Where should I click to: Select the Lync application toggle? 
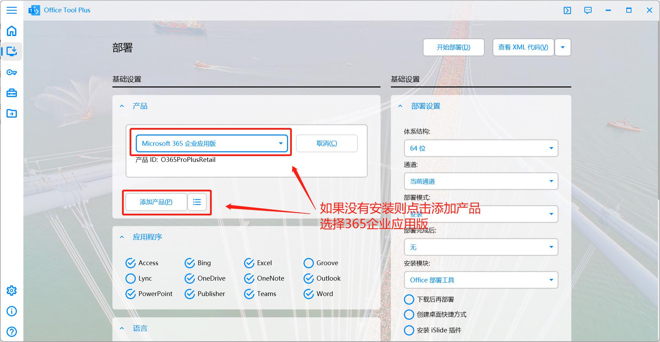[131, 278]
